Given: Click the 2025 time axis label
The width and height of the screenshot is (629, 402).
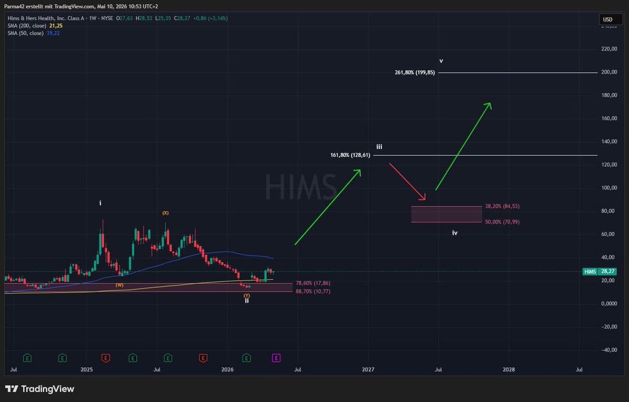Looking at the screenshot, I should click(87, 370).
